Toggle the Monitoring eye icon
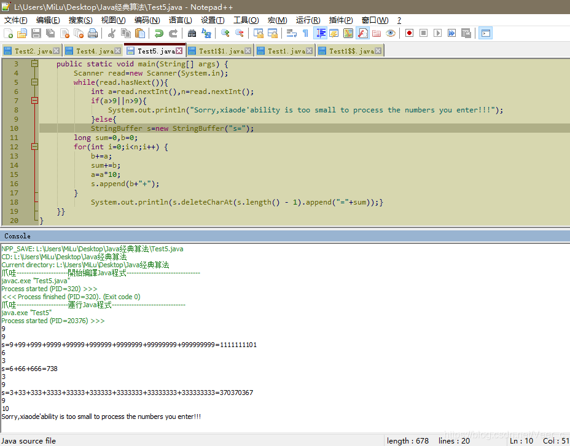Screen dimensions: 570x446 point(391,33)
